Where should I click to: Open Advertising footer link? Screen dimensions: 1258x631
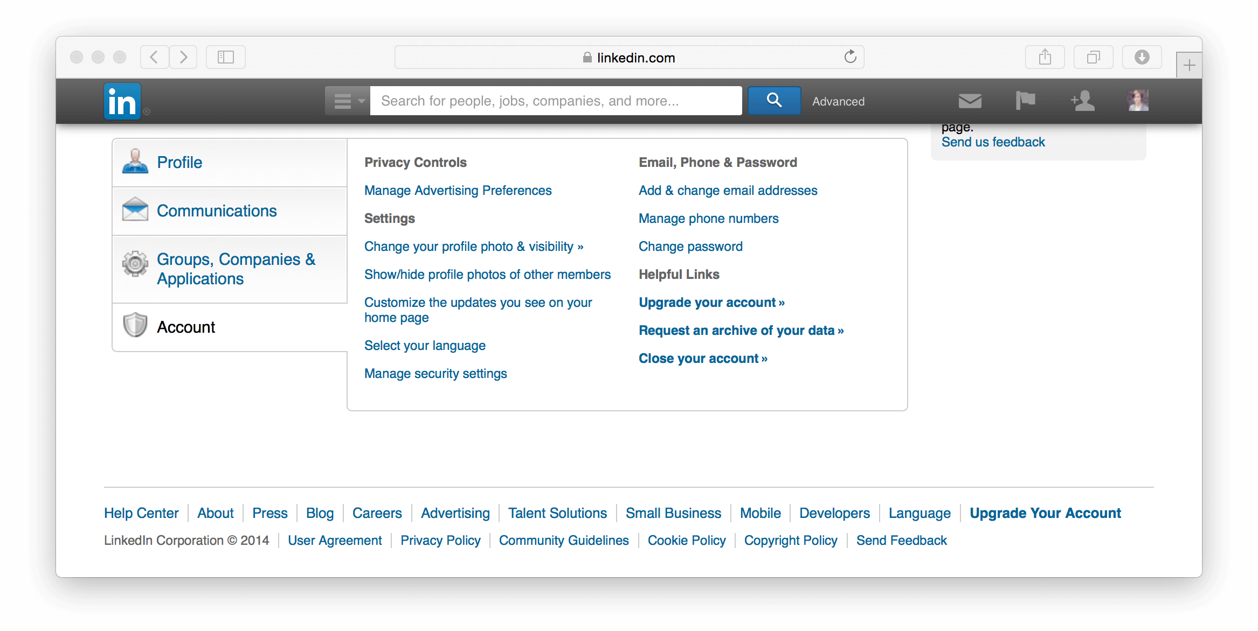455,513
